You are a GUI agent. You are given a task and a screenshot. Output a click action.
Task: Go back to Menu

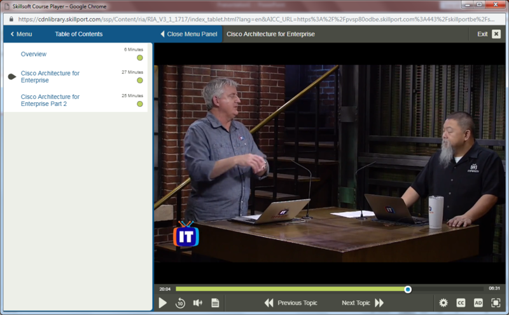click(21, 34)
